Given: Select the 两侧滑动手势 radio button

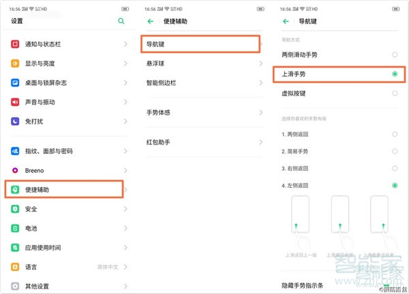Looking at the screenshot, I should (x=395, y=54).
